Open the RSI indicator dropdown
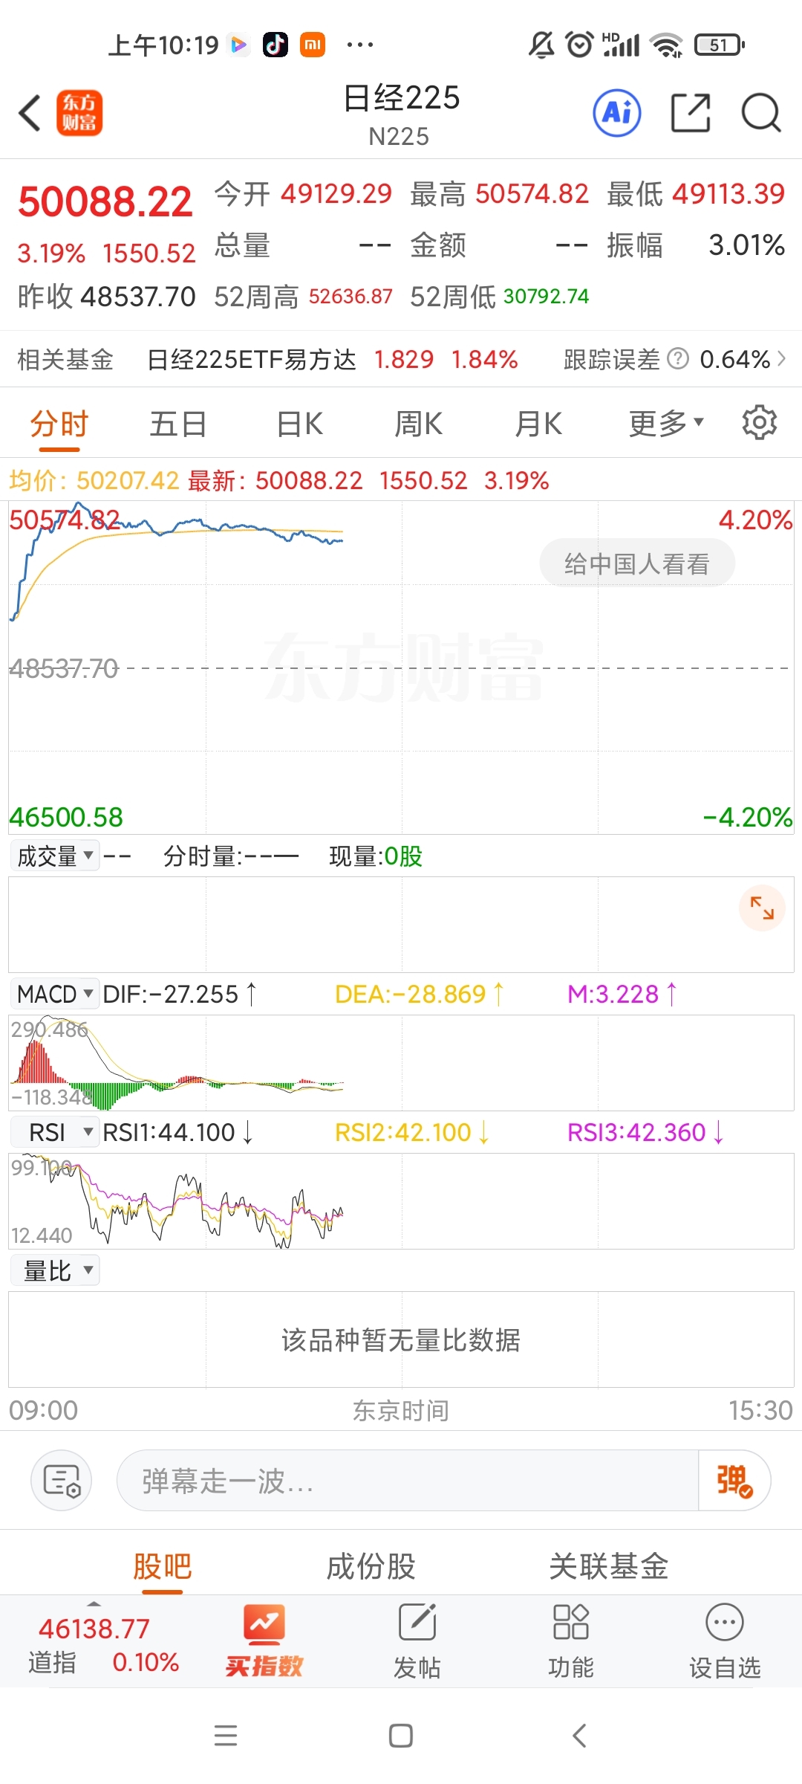802x1784 pixels. [54, 1132]
